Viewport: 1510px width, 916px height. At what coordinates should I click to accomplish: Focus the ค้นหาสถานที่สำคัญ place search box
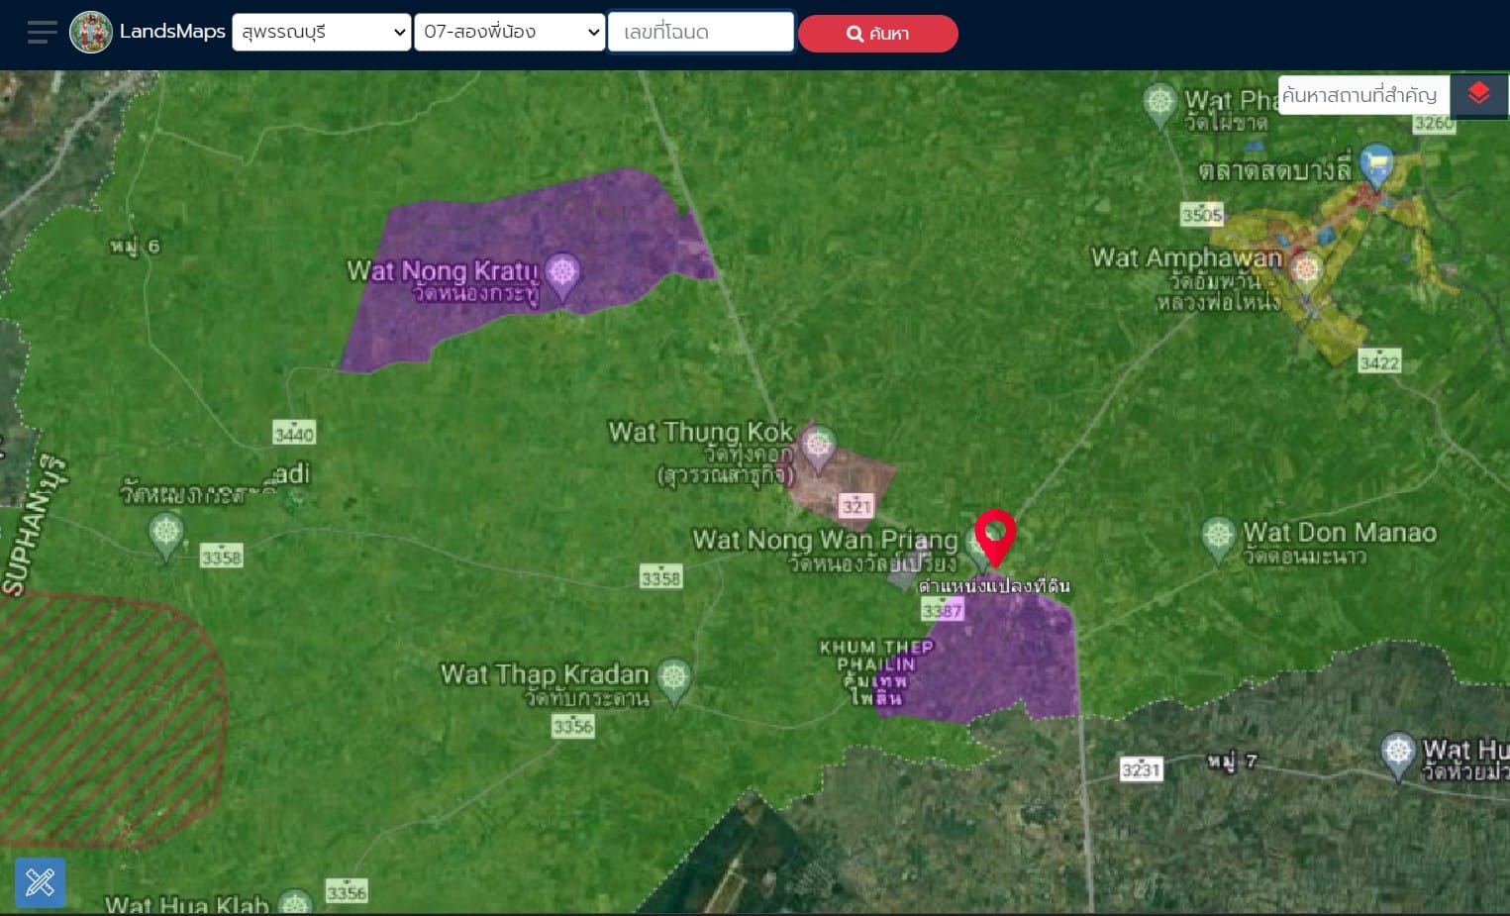tap(1363, 96)
